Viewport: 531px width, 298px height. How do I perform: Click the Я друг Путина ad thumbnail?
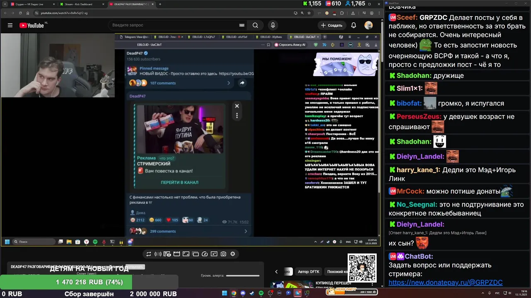180,129
